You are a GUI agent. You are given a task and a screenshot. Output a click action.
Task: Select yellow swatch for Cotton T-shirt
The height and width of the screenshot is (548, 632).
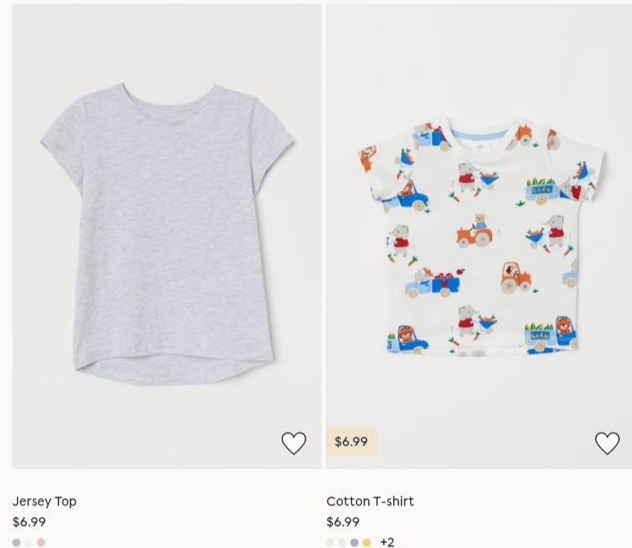[x=367, y=543]
